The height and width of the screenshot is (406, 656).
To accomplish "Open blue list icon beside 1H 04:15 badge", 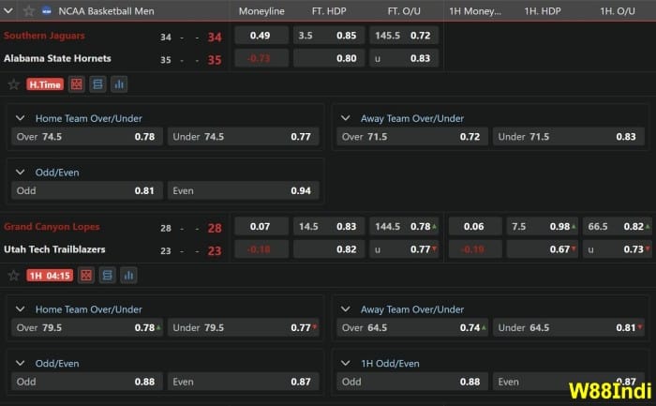I will (107, 276).
